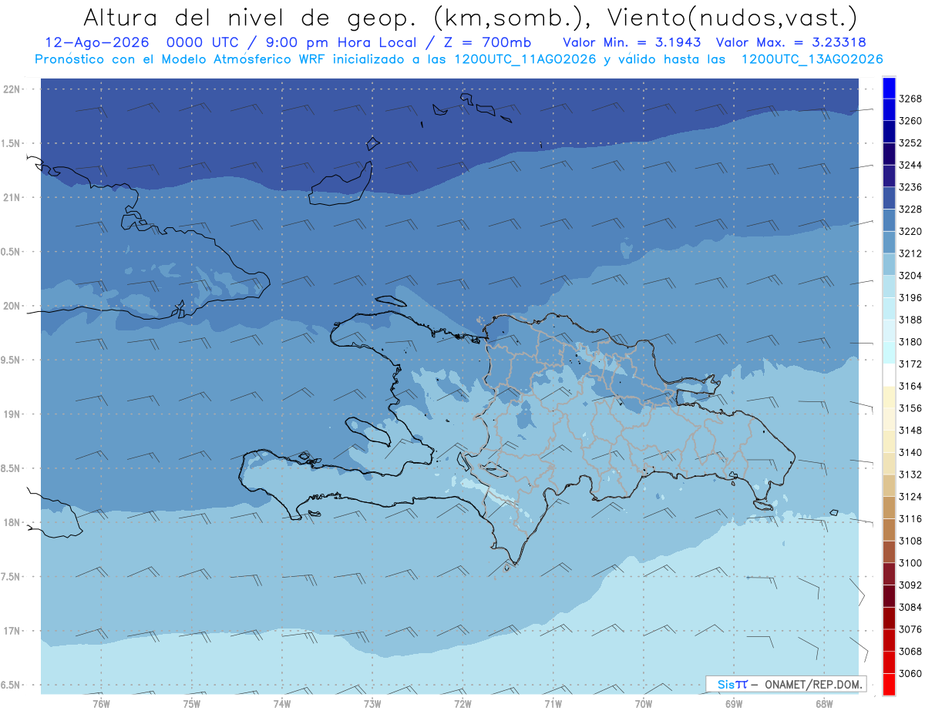Click the legend value '3268'
Viewport: 925px width, 714px height.
[x=910, y=99]
